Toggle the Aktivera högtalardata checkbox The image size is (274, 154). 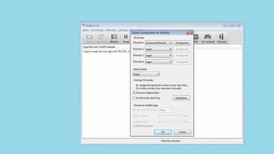(x=134, y=93)
